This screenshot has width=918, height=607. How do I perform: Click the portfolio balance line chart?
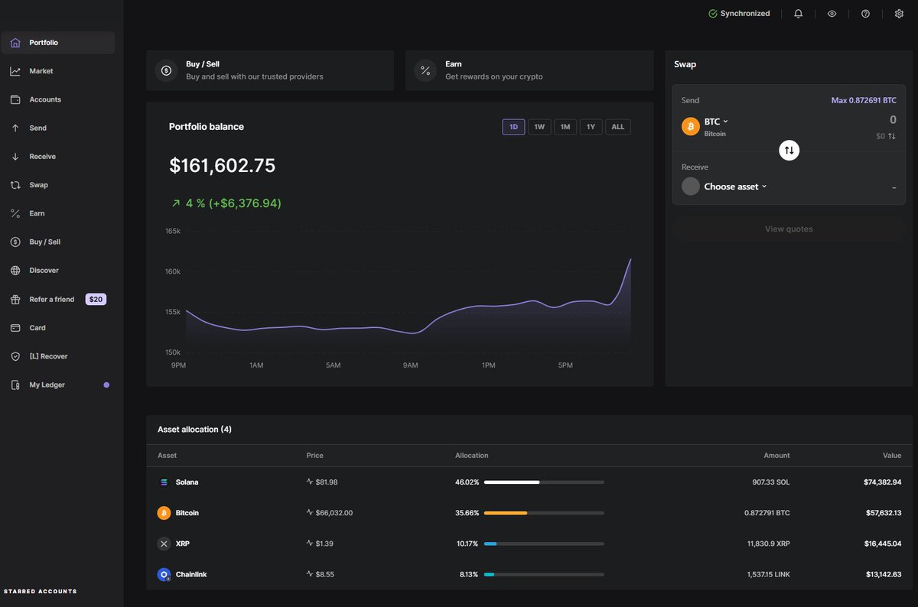click(x=409, y=306)
